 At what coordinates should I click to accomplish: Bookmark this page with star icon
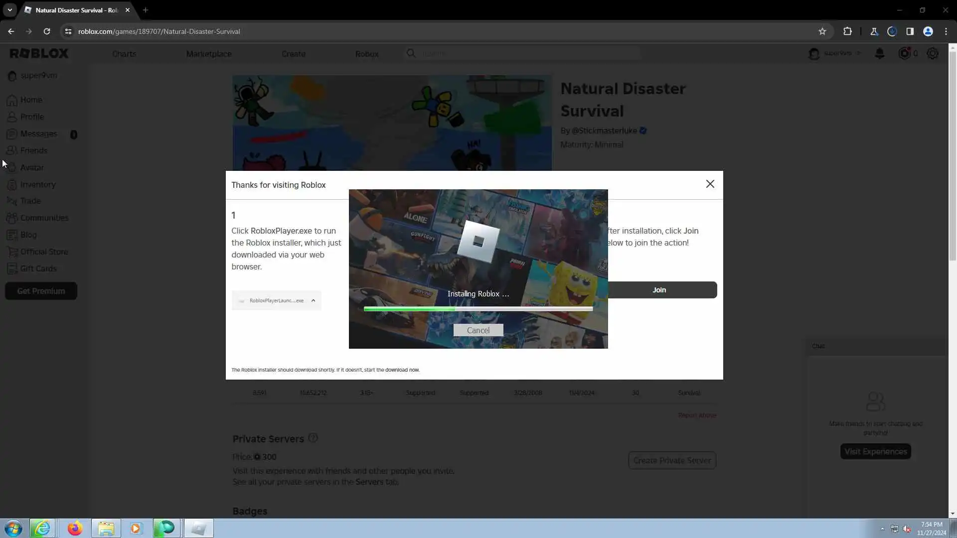click(x=822, y=31)
